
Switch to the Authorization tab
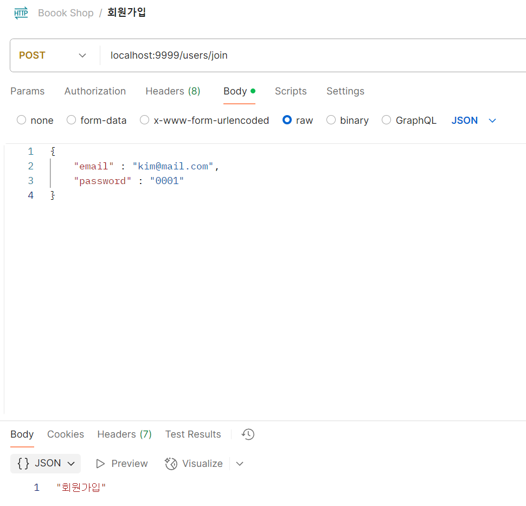95,91
